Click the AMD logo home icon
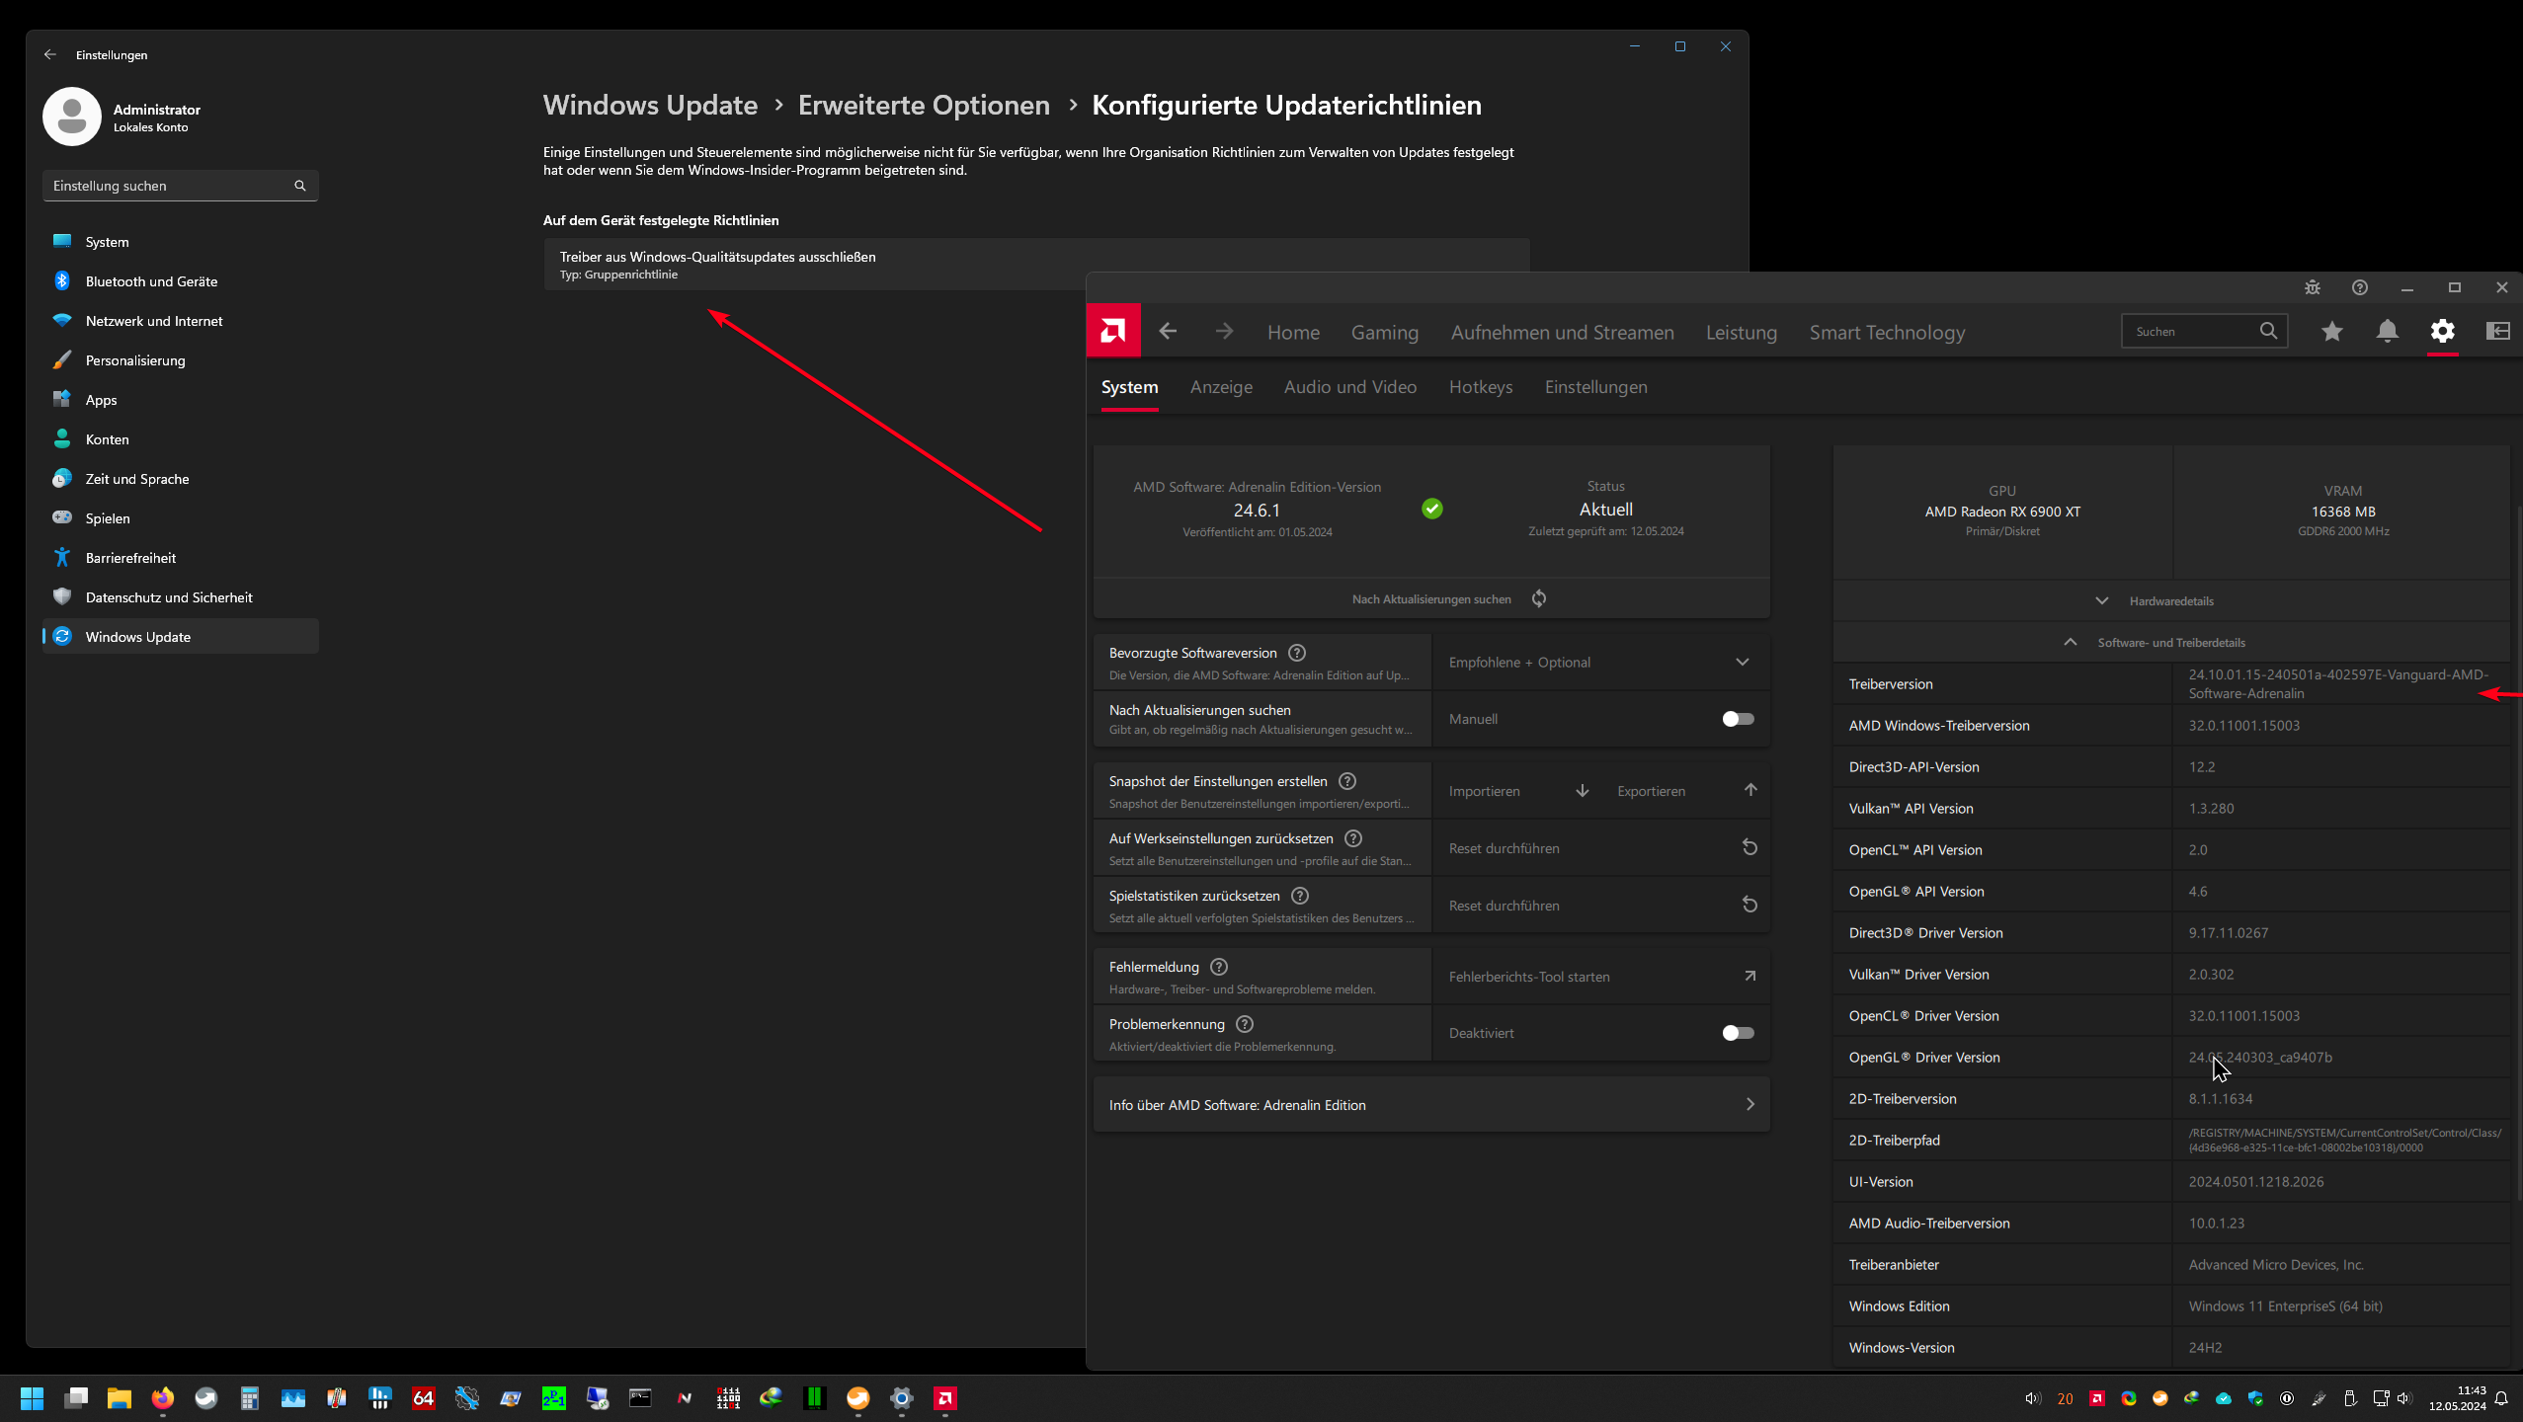 tap(1113, 331)
